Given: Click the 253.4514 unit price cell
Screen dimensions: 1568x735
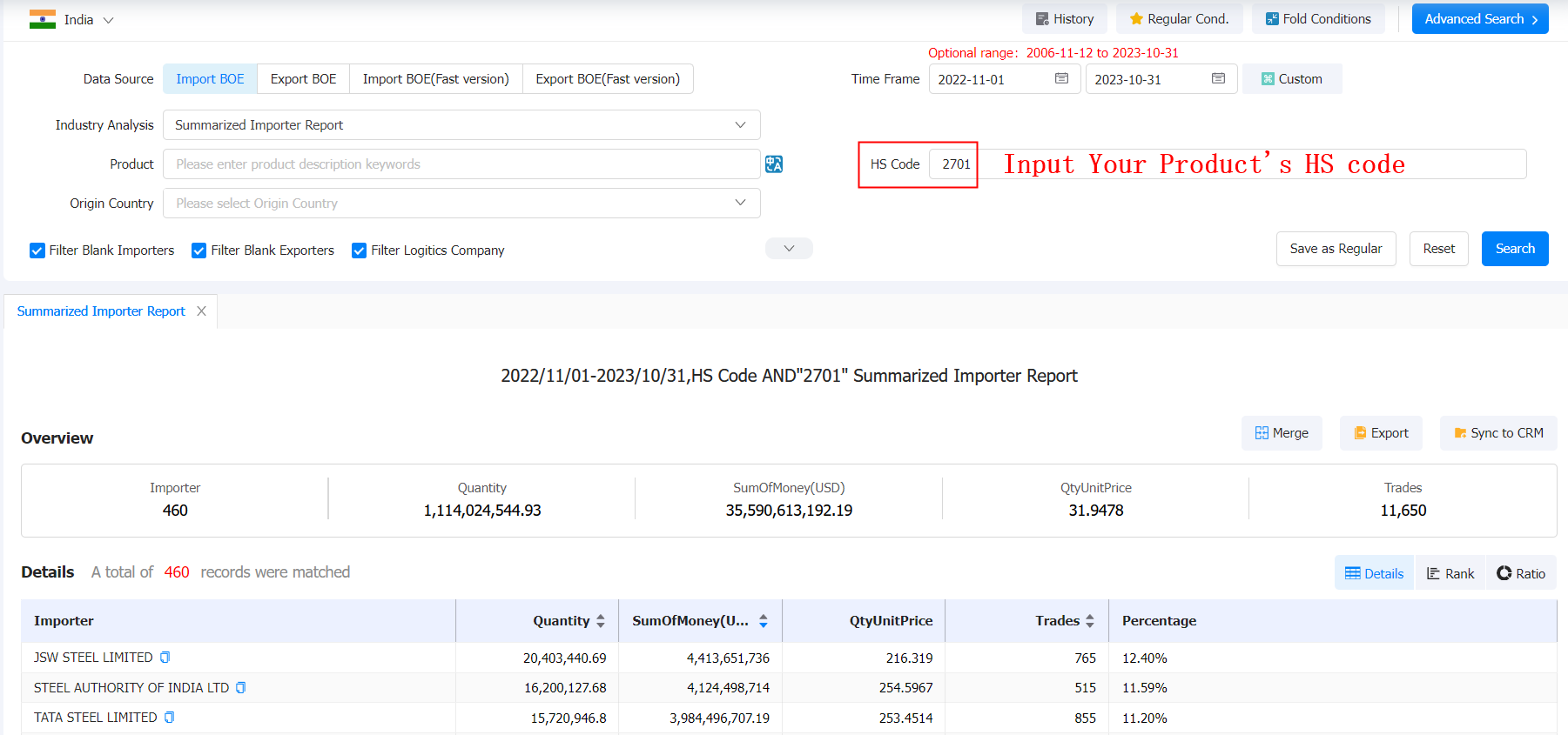Looking at the screenshot, I should (x=905, y=718).
